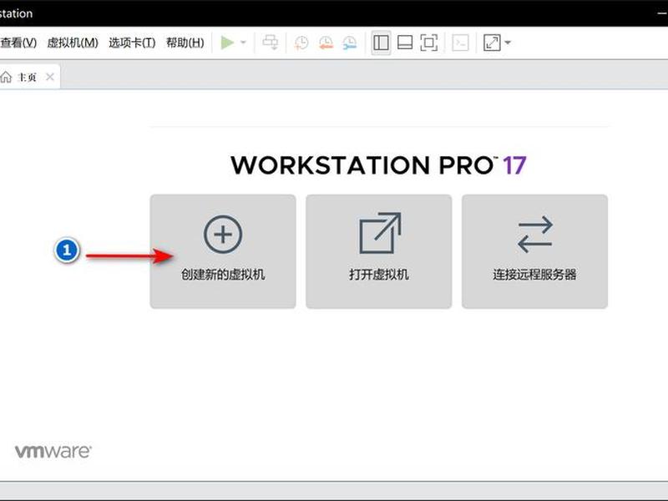The width and height of the screenshot is (668, 501).
Task: Click the remote server swap arrows icon
Action: click(535, 235)
